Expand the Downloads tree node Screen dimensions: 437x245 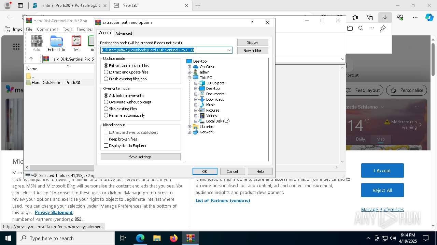(196, 99)
